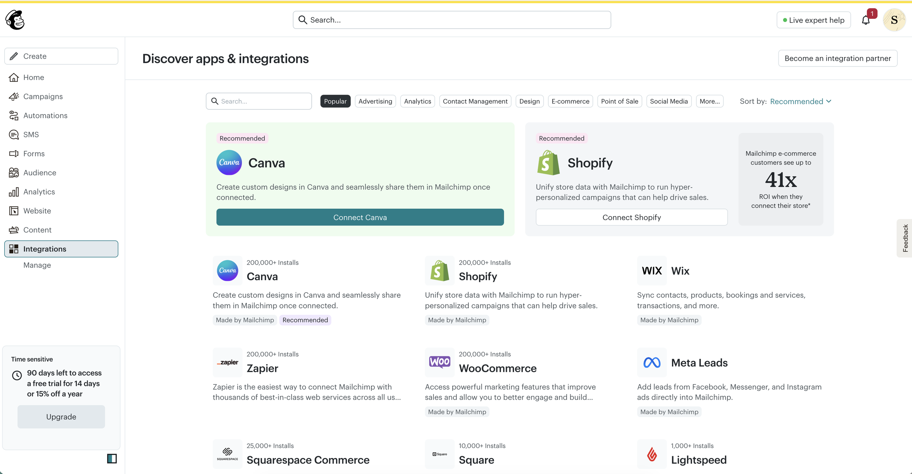Expand the More... categories filter
The image size is (912, 474).
click(x=710, y=101)
